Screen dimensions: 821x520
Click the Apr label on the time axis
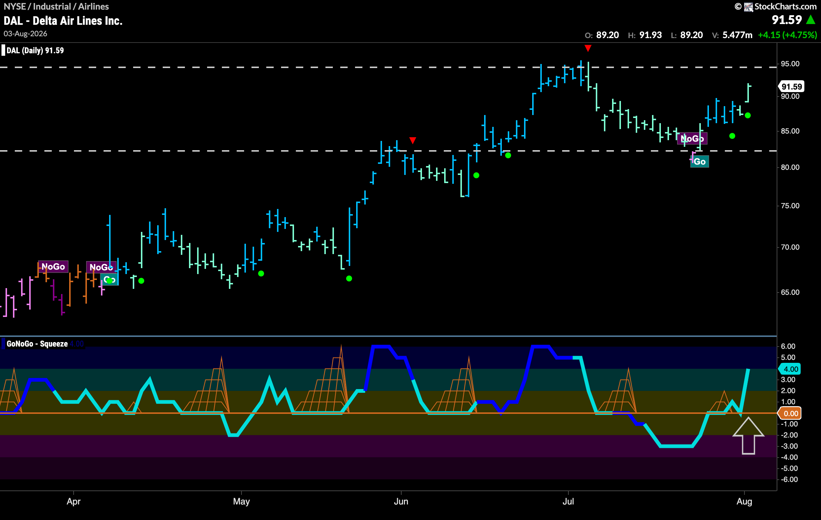(74, 502)
